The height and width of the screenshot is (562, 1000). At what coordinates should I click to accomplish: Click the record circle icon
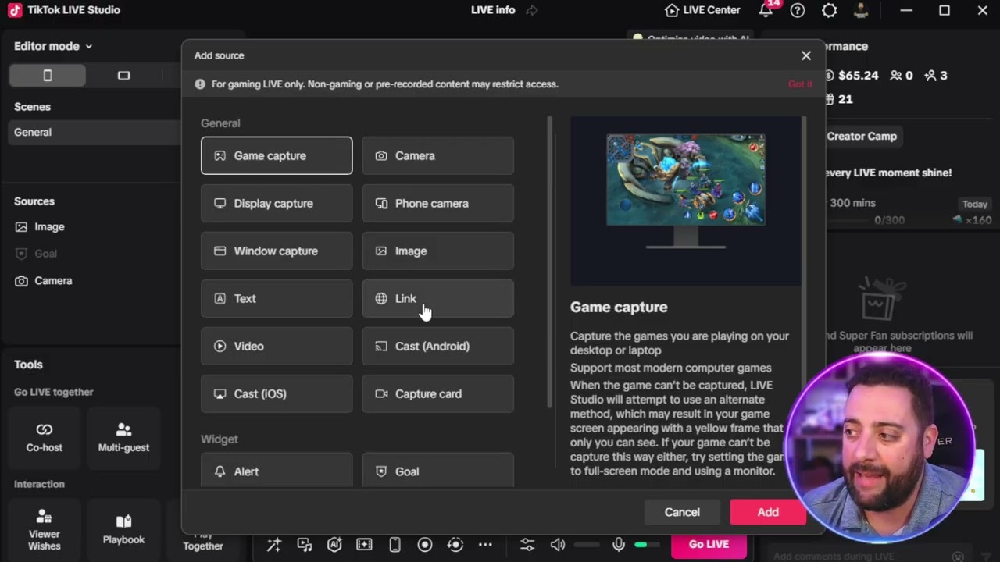click(x=425, y=545)
